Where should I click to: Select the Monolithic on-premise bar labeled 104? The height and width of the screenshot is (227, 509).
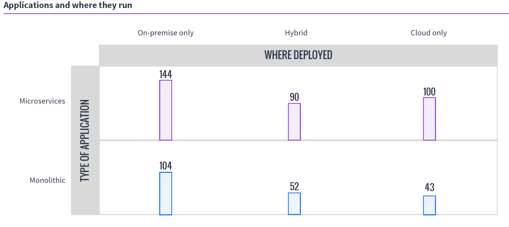click(x=166, y=193)
